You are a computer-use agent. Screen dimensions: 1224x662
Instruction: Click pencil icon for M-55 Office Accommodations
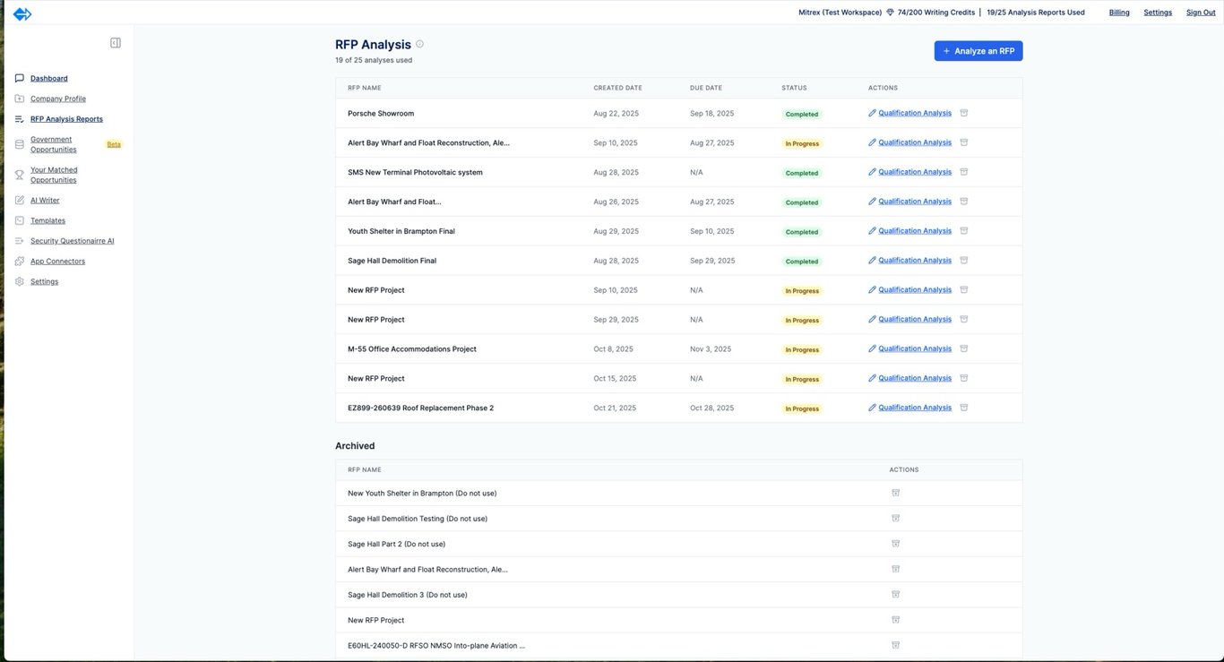(872, 348)
